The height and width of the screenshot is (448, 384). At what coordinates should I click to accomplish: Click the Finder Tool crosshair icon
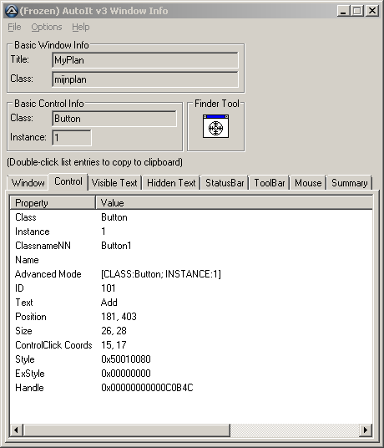(x=215, y=126)
